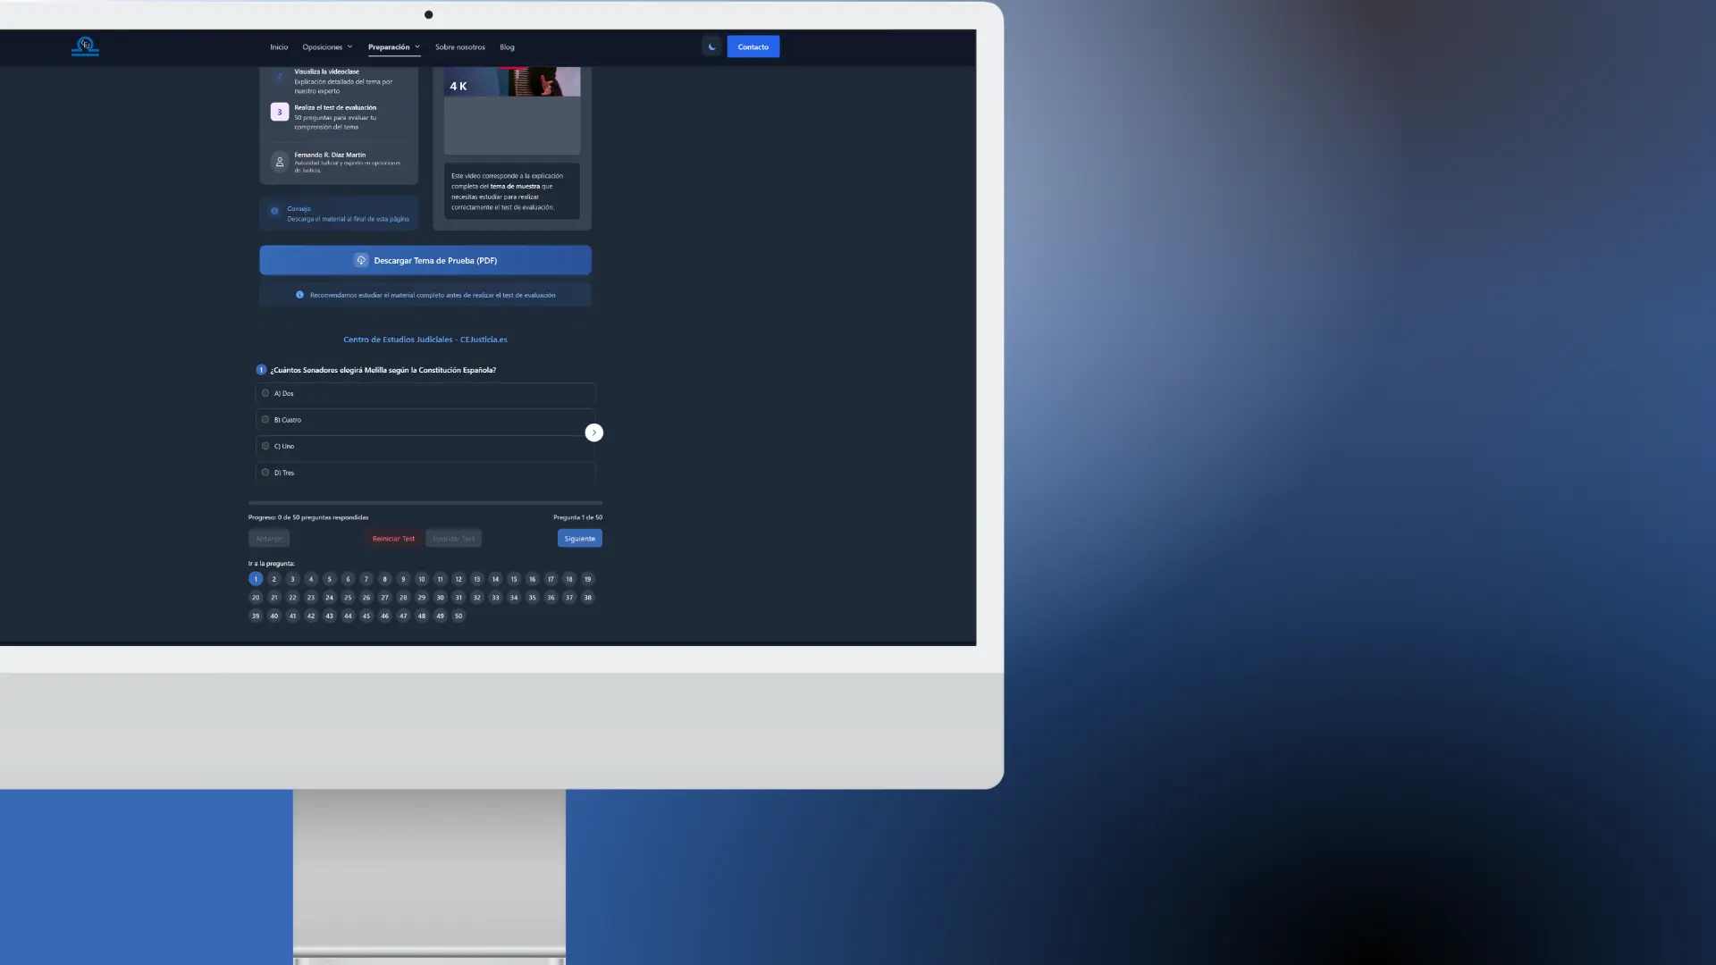Viewport: 1716px width, 965px height.
Task: Click the info icon beside the Recomendamos notice
Action: [300, 295]
